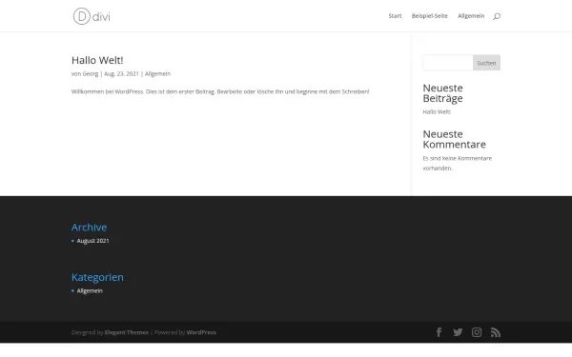
Task: Open the Instagram footer icon
Action: coord(477,332)
